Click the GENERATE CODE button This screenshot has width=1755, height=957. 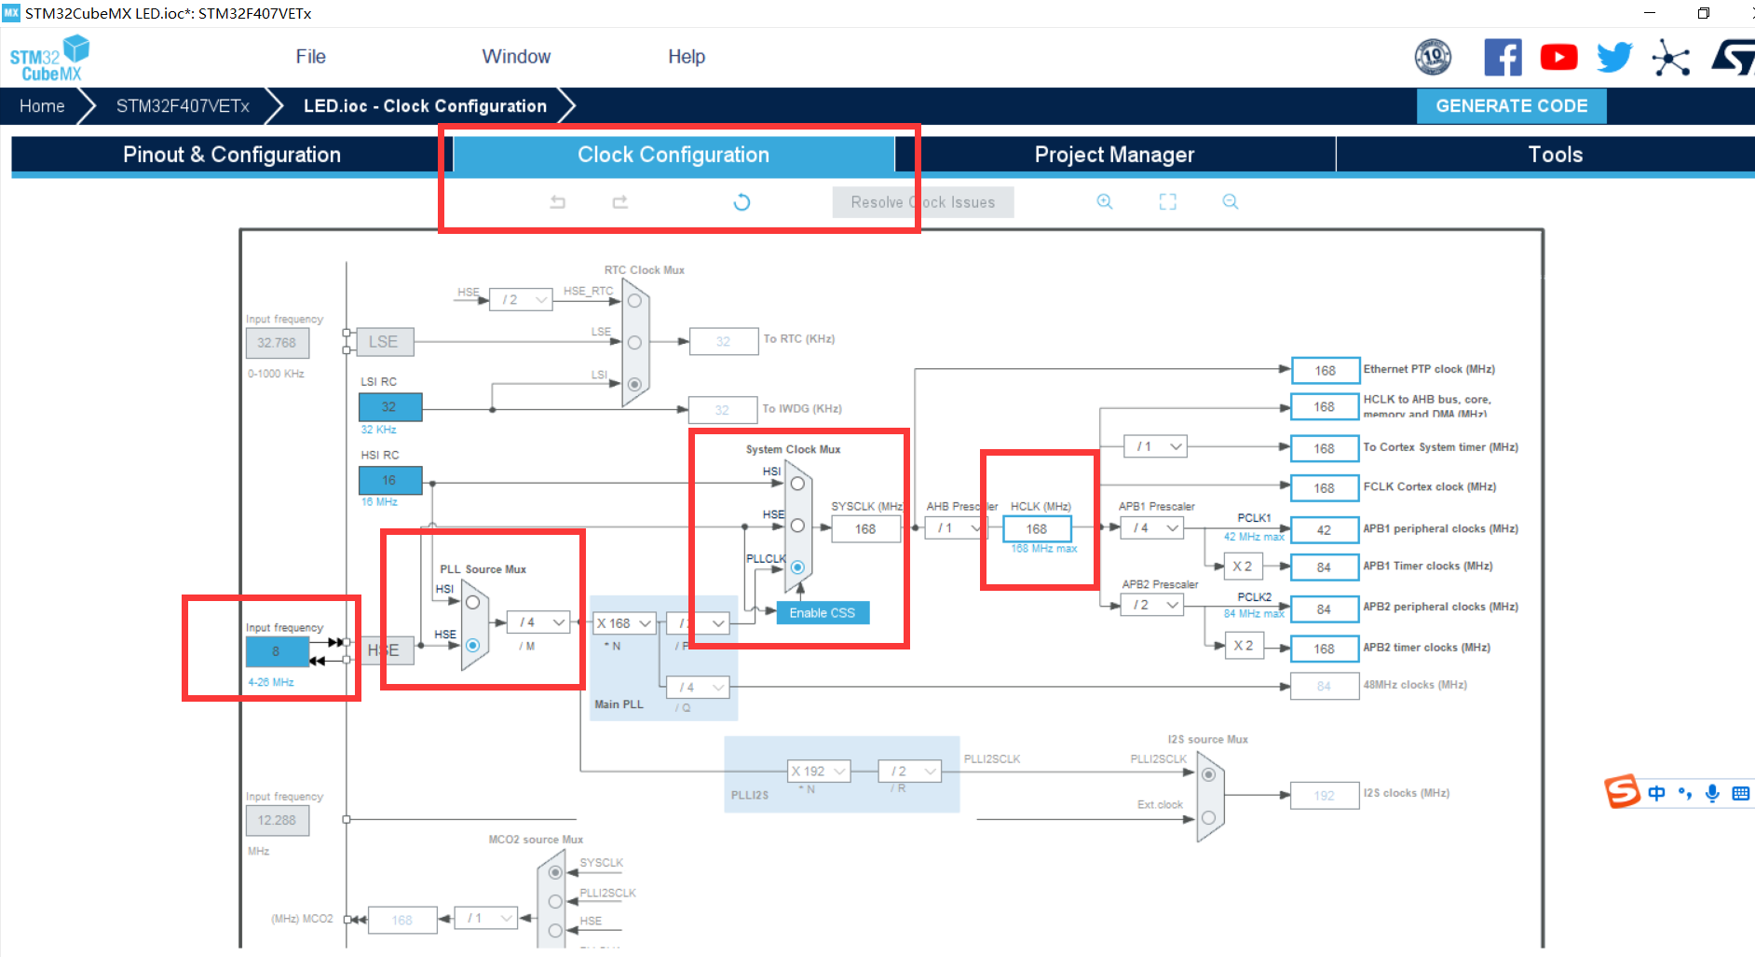(1512, 106)
